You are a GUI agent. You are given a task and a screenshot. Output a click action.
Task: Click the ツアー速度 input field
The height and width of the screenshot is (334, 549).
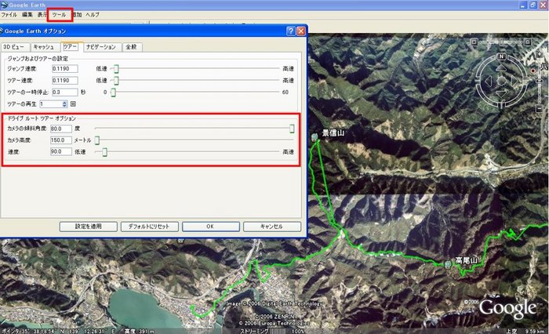coord(65,81)
